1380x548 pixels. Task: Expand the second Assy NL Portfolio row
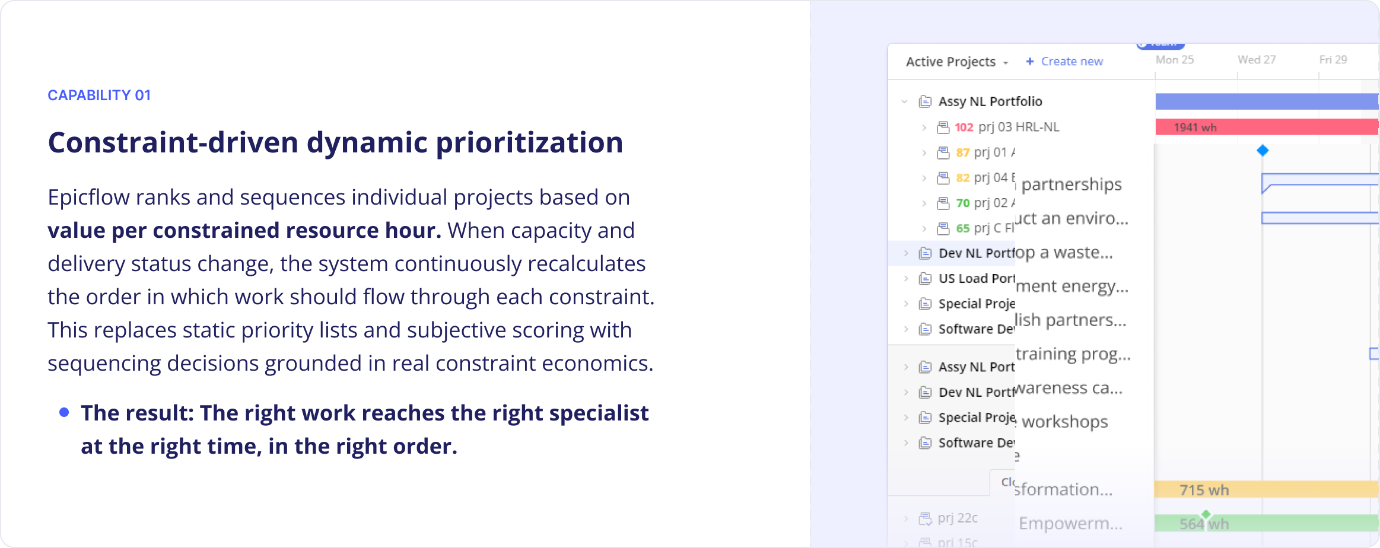(906, 367)
